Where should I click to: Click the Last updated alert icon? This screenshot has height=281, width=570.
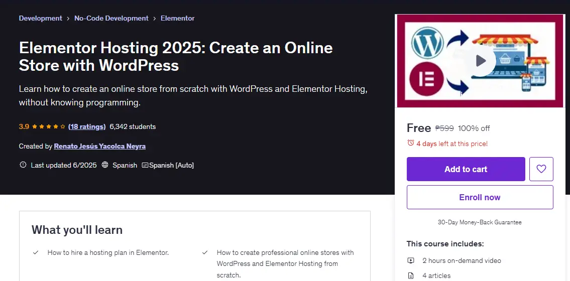(23, 165)
